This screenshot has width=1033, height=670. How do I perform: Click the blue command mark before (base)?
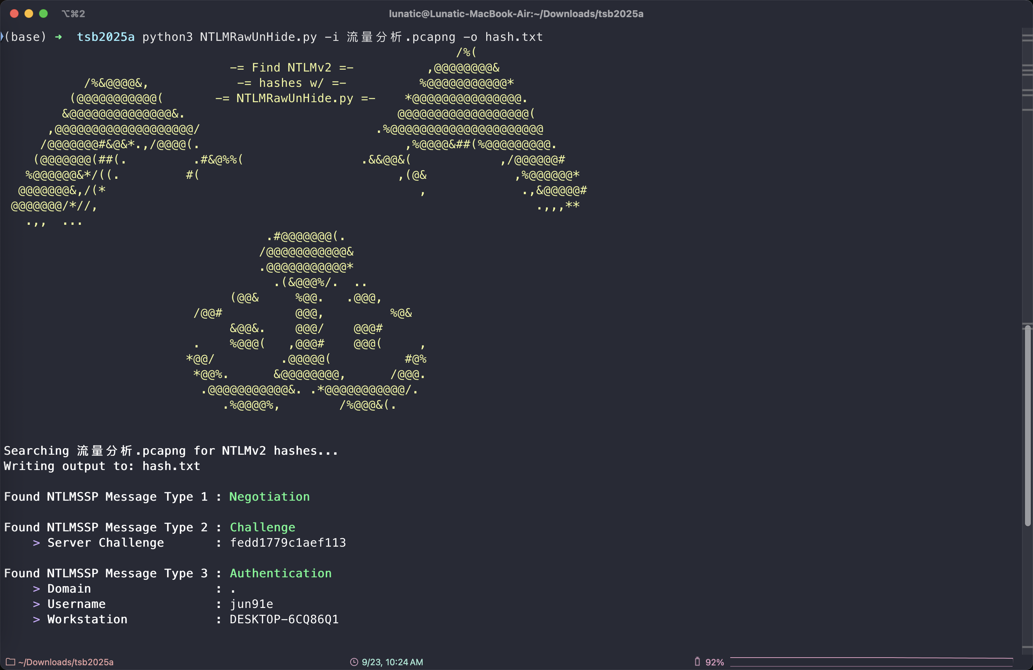pyautogui.click(x=2, y=37)
